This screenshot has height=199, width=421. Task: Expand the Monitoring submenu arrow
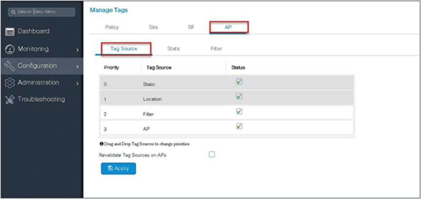pos(77,49)
